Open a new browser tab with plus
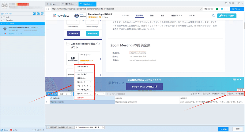Image resolution: width=245 pixels, height=132 pixels. point(98,4)
